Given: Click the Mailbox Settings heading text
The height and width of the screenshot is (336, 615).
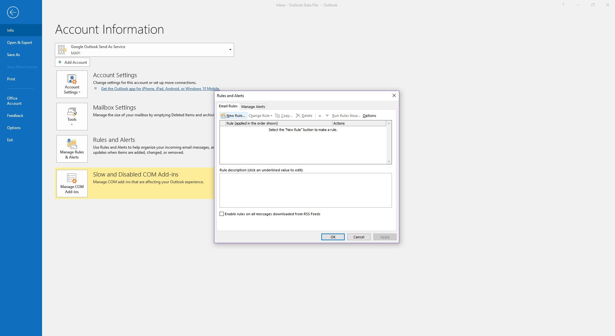Looking at the screenshot, I should [115, 108].
